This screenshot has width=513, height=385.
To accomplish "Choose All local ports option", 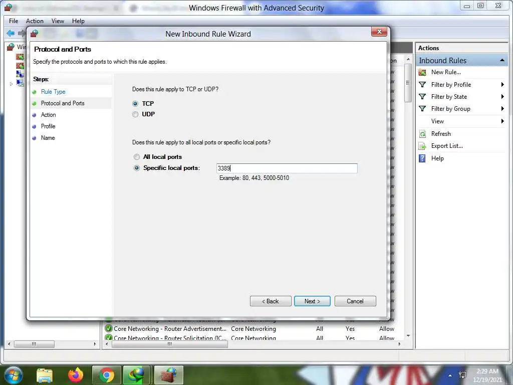I will tap(137, 157).
